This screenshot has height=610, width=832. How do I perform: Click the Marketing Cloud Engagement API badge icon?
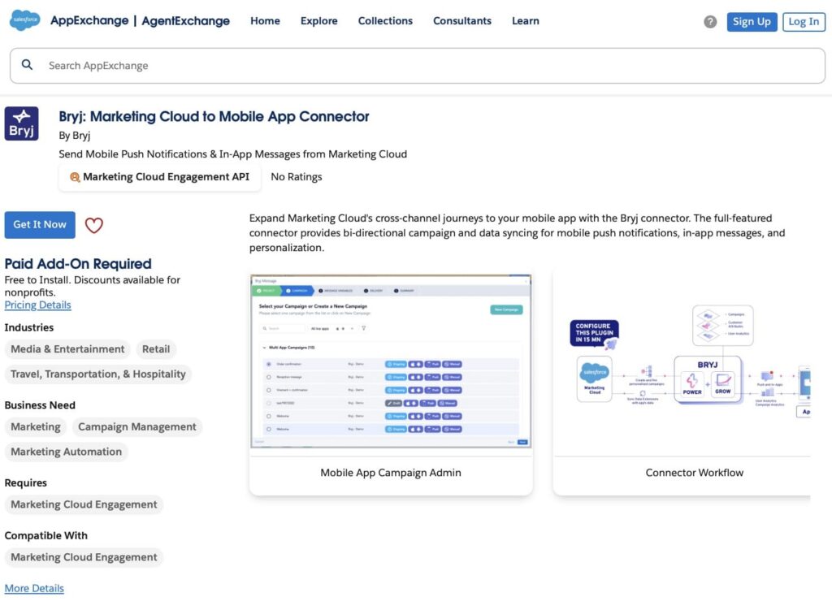[75, 177]
